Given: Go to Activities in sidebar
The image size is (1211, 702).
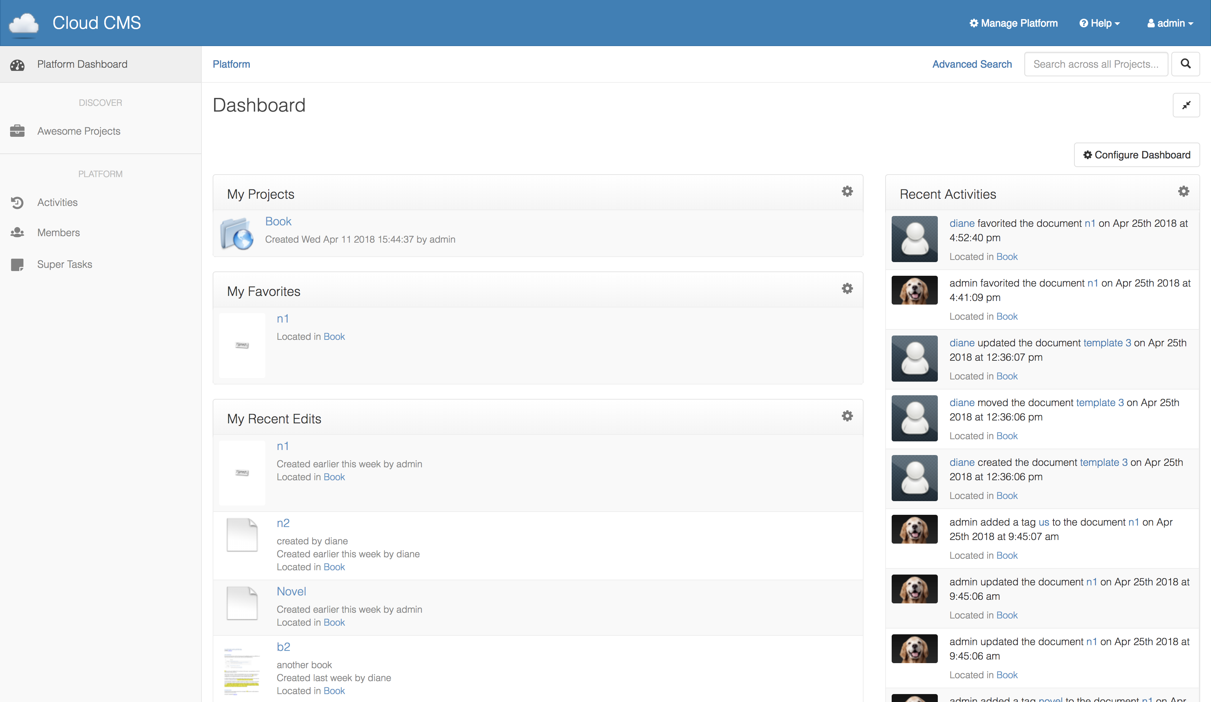Looking at the screenshot, I should point(57,203).
